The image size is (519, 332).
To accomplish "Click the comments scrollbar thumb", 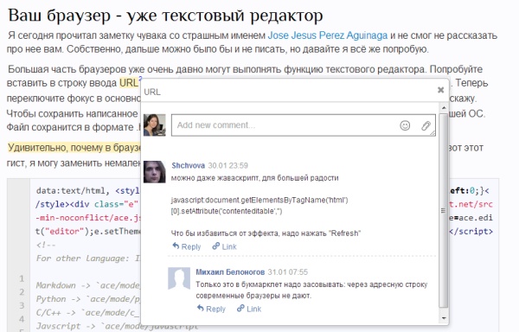I will tap(444, 211).
